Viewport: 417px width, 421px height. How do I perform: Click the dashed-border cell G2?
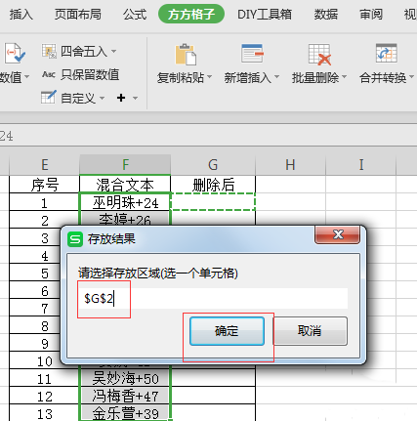click(x=213, y=202)
